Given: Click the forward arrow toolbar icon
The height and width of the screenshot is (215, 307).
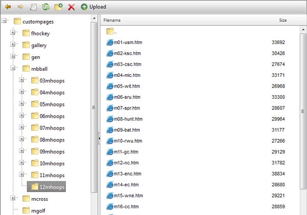Looking at the screenshot, I should click(x=20, y=7).
